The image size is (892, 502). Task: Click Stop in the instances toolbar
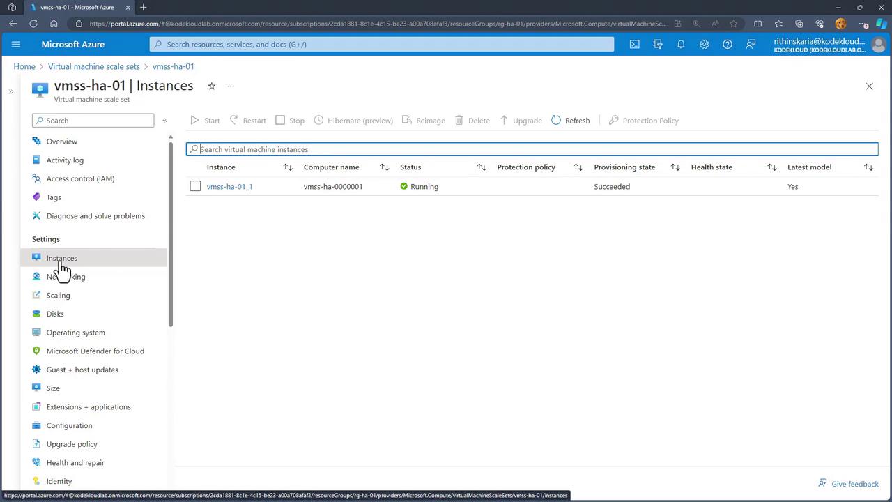tap(290, 121)
